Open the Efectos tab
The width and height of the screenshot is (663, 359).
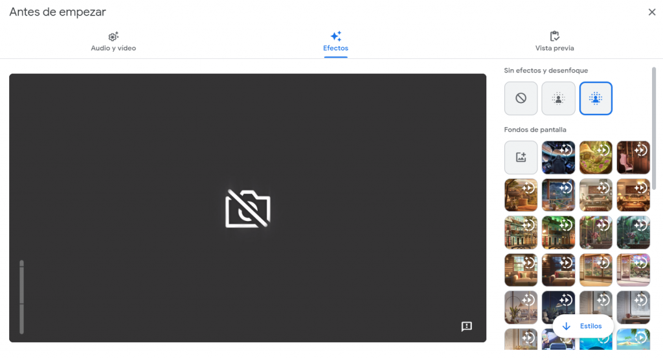click(335, 42)
